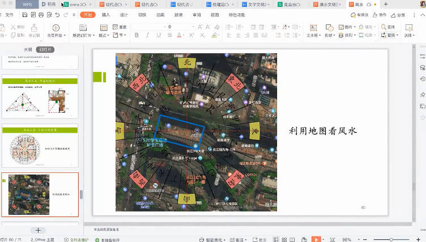Click the Reset (重置) button
426x242 pixels.
(121, 27)
